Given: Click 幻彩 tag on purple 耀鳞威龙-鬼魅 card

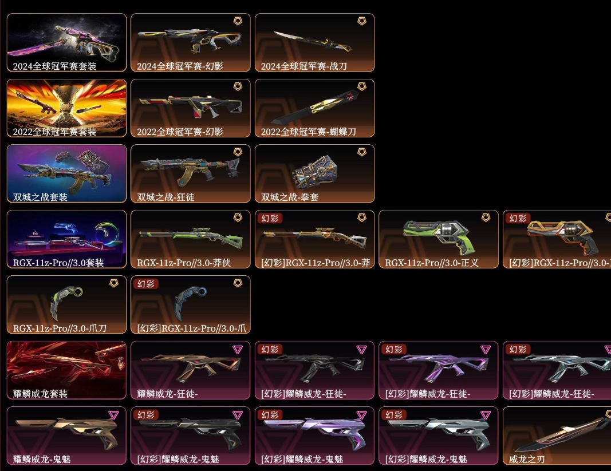Looking at the screenshot, I should click(x=270, y=415).
